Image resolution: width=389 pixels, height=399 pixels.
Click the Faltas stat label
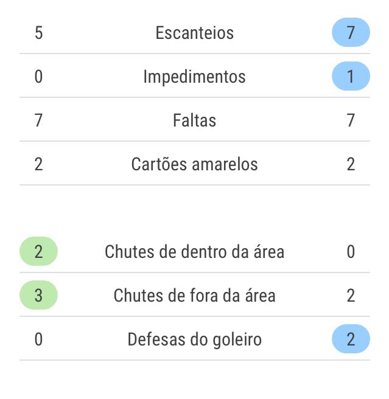pyautogui.click(x=194, y=120)
